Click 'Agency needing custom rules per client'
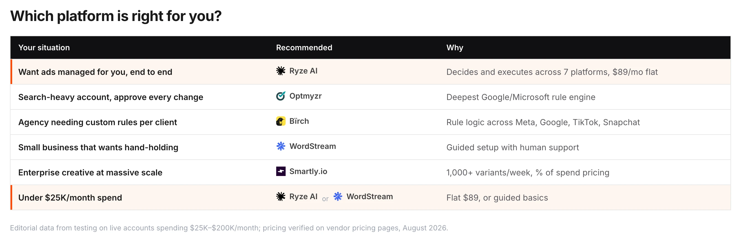The height and width of the screenshot is (242, 741). point(98,122)
